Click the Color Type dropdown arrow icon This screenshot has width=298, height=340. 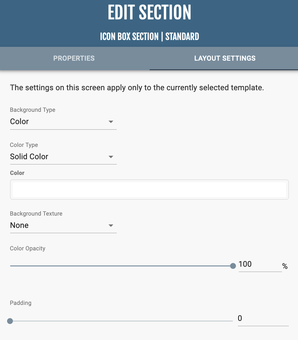pos(111,157)
